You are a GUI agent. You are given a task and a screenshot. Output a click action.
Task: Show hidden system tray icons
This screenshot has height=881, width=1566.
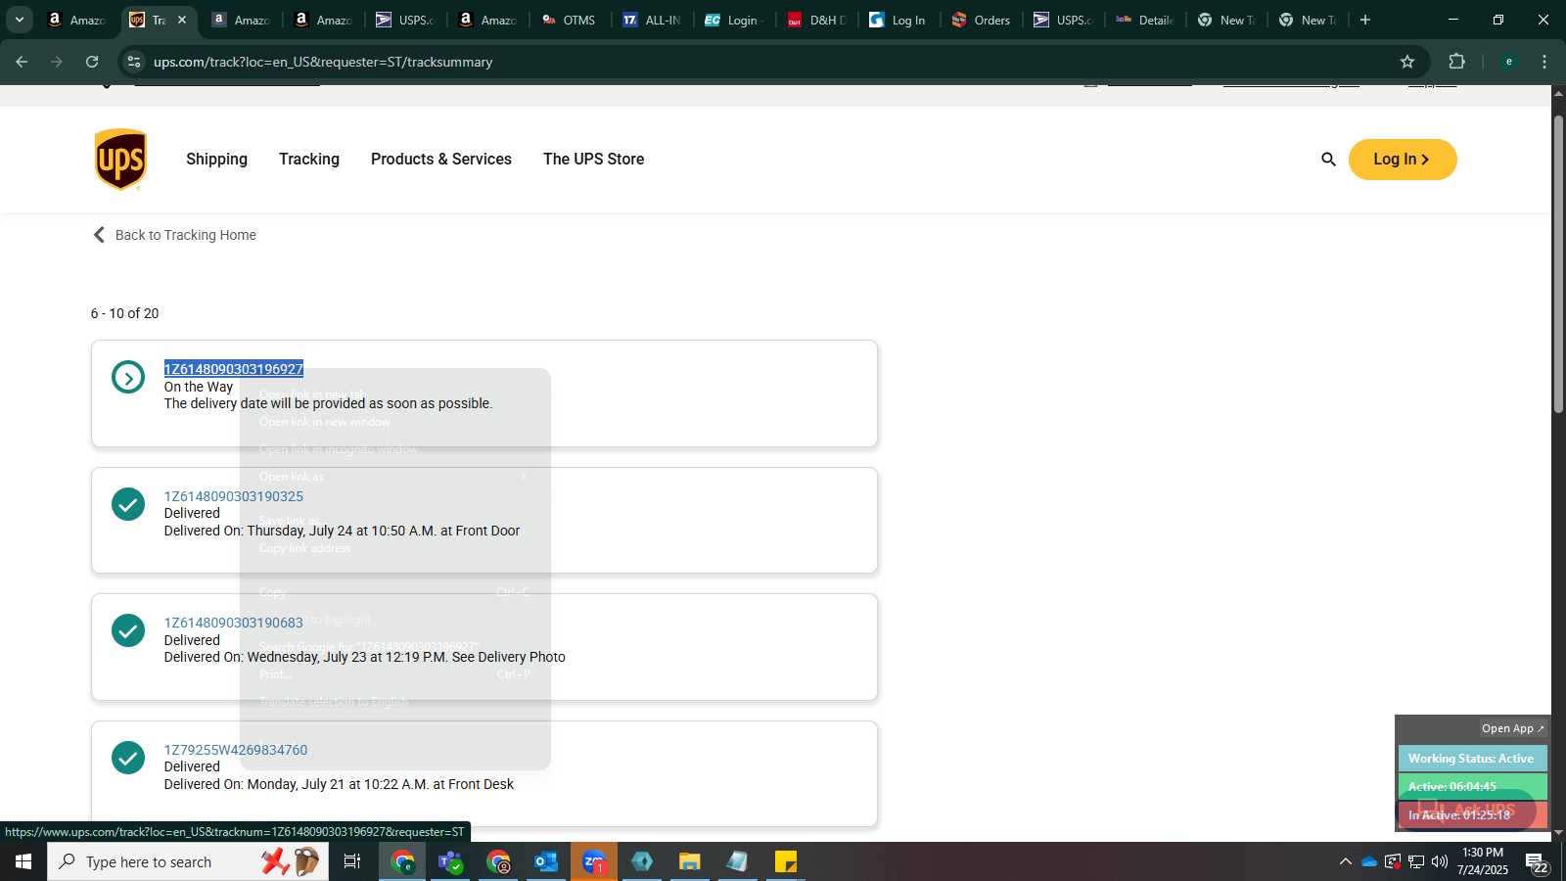[1346, 861]
